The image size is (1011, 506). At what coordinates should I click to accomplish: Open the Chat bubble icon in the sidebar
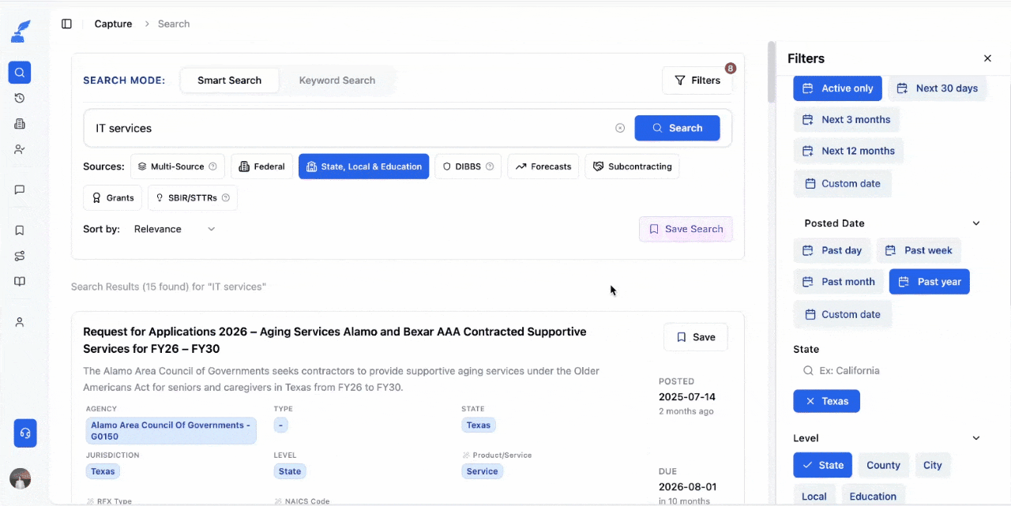pyautogui.click(x=20, y=189)
